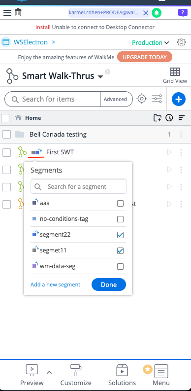Viewport: 191px width, 391px height.
Task: Open the Production environment dropdown
Action: pos(151,42)
